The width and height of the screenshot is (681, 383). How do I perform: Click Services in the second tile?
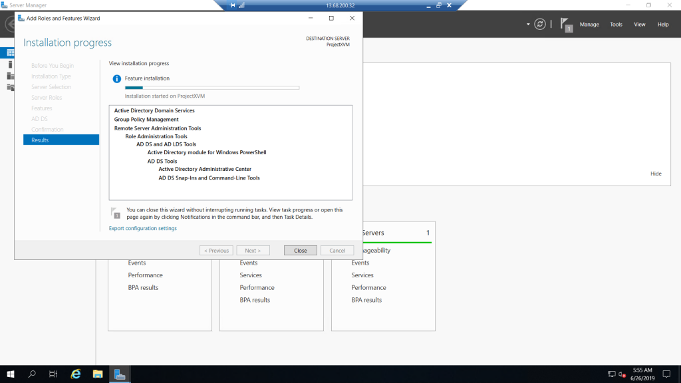tap(251, 275)
